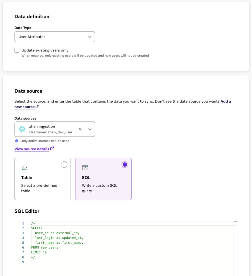The height and width of the screenshot is (276, 252).
Task: Click the X to clear the zhan ingestion source
Action: point(80,129)
